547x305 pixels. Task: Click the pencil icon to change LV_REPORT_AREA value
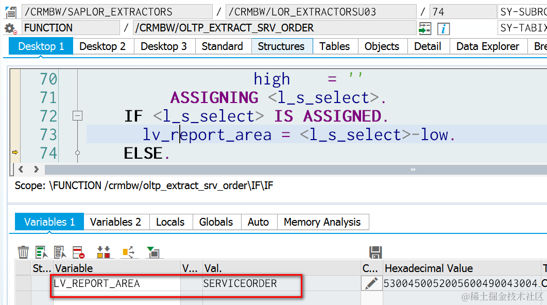371,283
